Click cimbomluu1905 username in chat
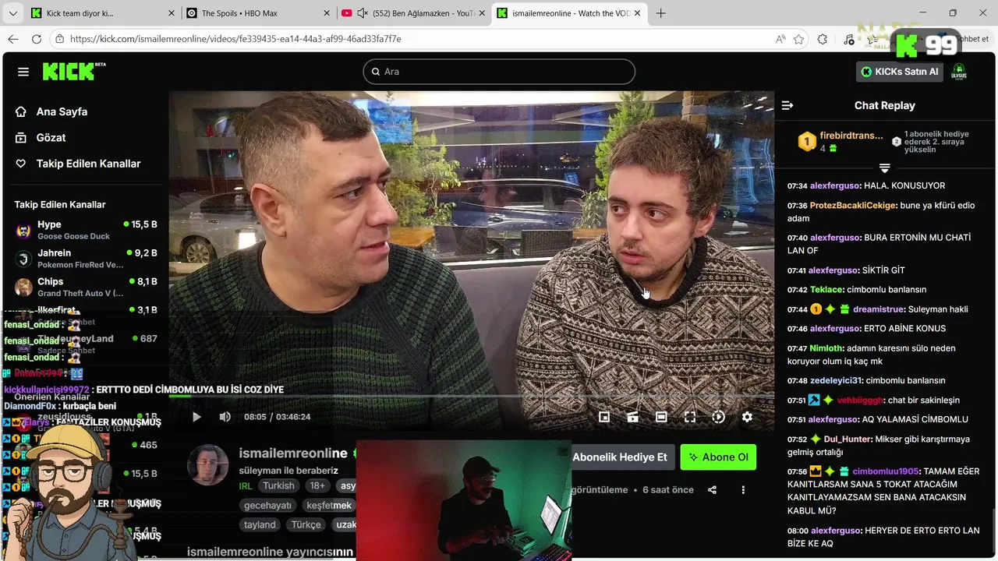This screenshot has width=998, height=561. 886,471
